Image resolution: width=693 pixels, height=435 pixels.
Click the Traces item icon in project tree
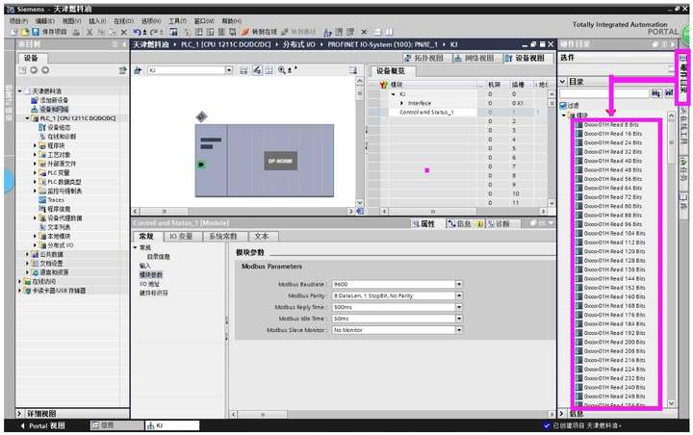tap(42, 200)
